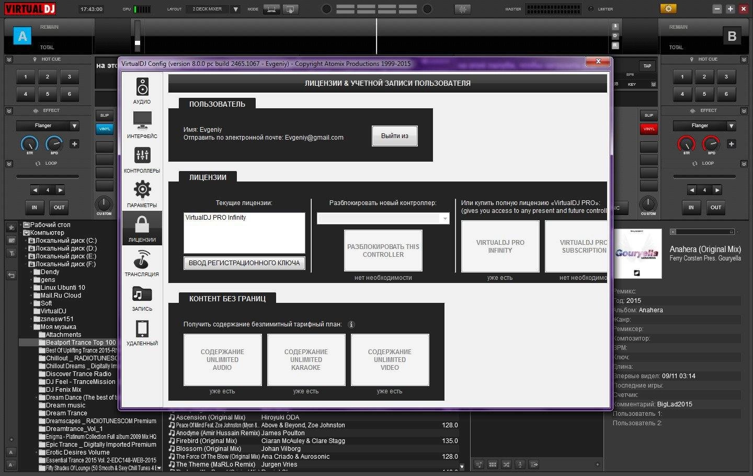Open the Flanger effect dropdown on deck A
Screen dimensions: 753x476
point(74,126)
